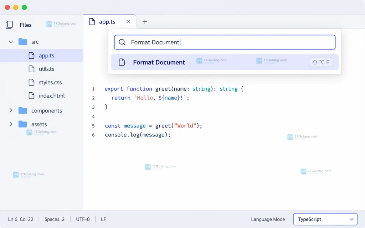Click the command palette search field
Image resolution: width=365 pixels, height=228 pixels.
pos(225,42)
